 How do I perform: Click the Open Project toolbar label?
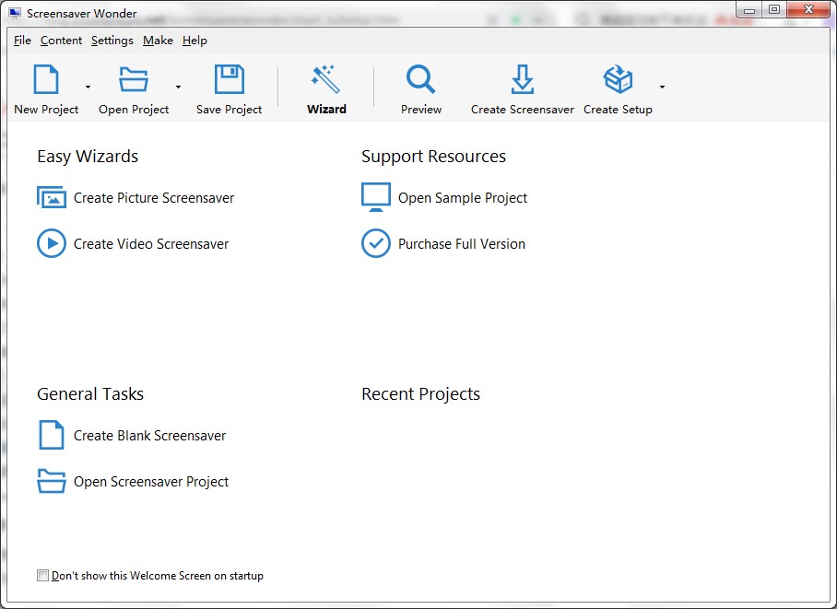pos(134,110)
